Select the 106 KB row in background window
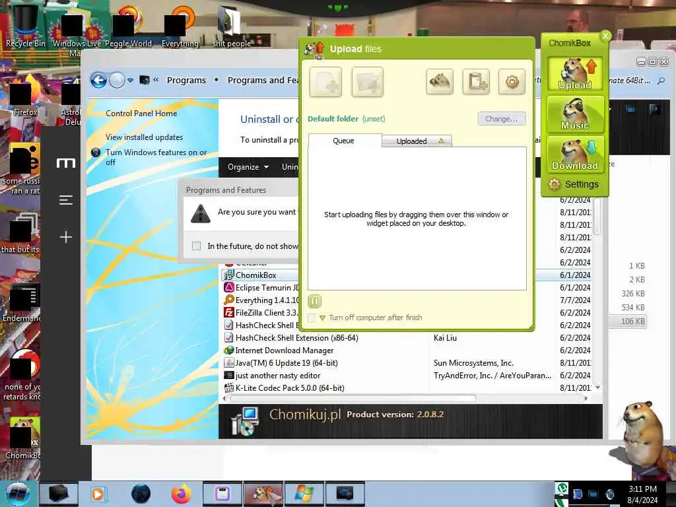The height and width of the screenshot is (507, 676). click(x=628, y=321)
